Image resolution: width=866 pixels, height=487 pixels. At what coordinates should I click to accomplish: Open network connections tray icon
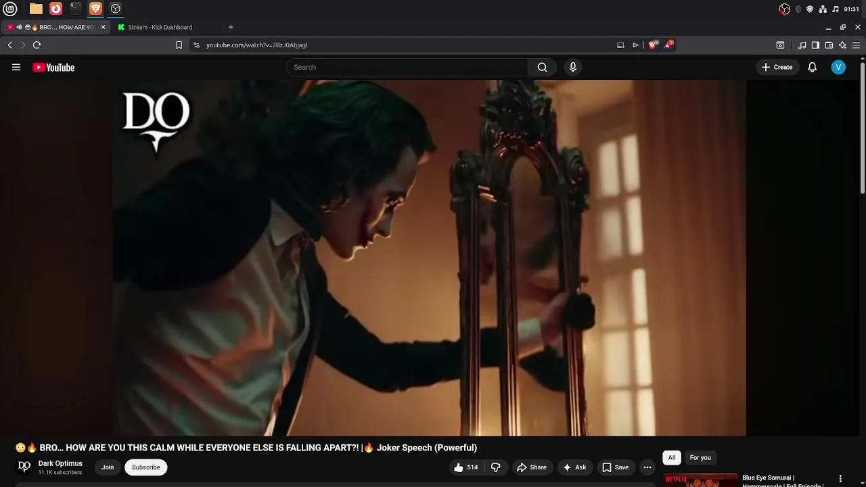click(x=823, y=9)
